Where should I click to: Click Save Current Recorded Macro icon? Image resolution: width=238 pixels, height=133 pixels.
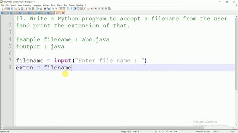pyautogui.click(x=109, y=8)
